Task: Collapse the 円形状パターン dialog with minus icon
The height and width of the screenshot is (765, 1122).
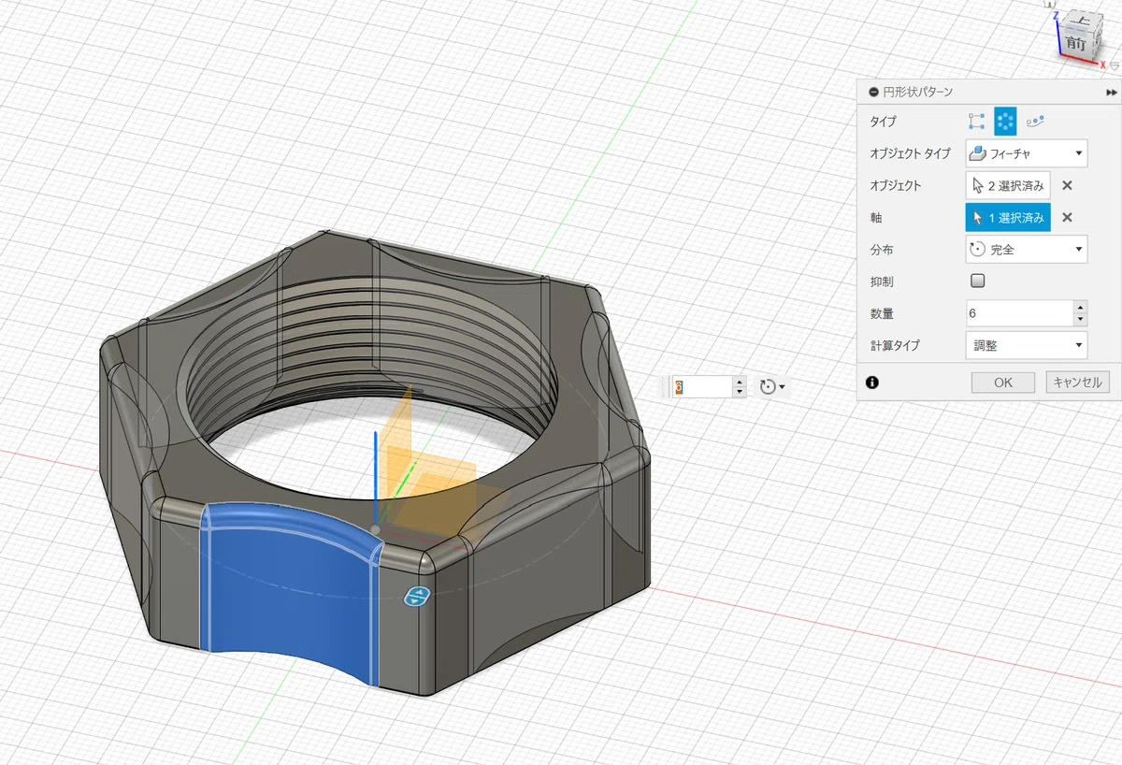Action: [873, 93]
